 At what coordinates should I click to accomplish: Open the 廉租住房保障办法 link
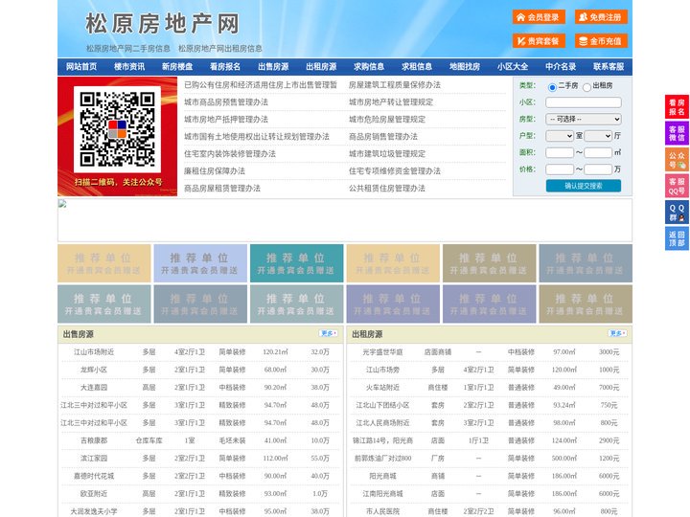215,171
